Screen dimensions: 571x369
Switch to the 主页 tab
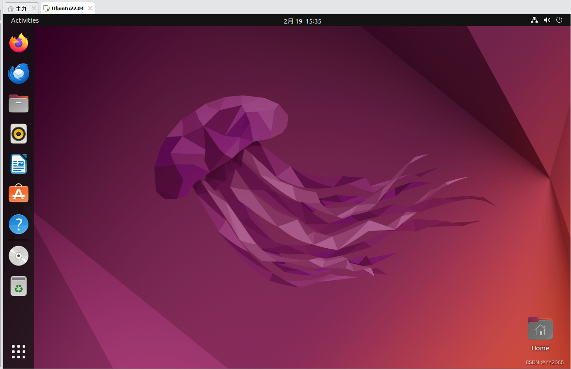pos(21,8)
